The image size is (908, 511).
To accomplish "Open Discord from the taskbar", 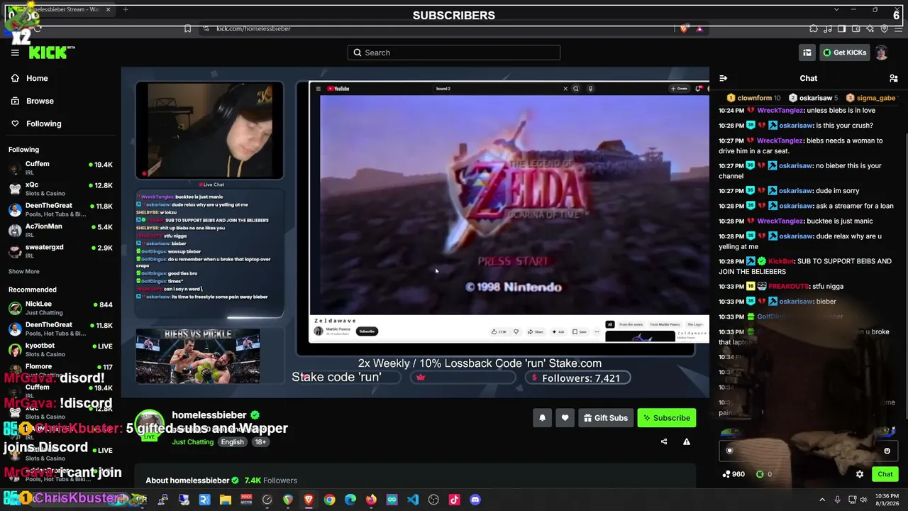I will [x=475, y=500].
